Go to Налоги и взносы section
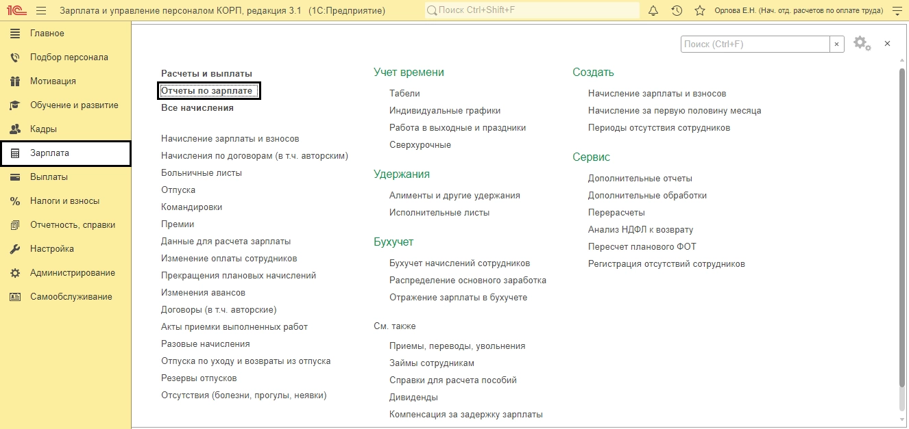Viewport: 909px width, 429px height. click(66, 201)
